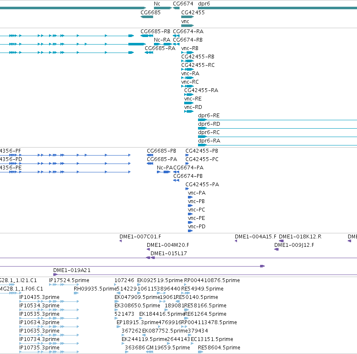The height and width of the screenshot is (354, 357).
Task: Select EST label IP10535.3prime
Action: 39,314
